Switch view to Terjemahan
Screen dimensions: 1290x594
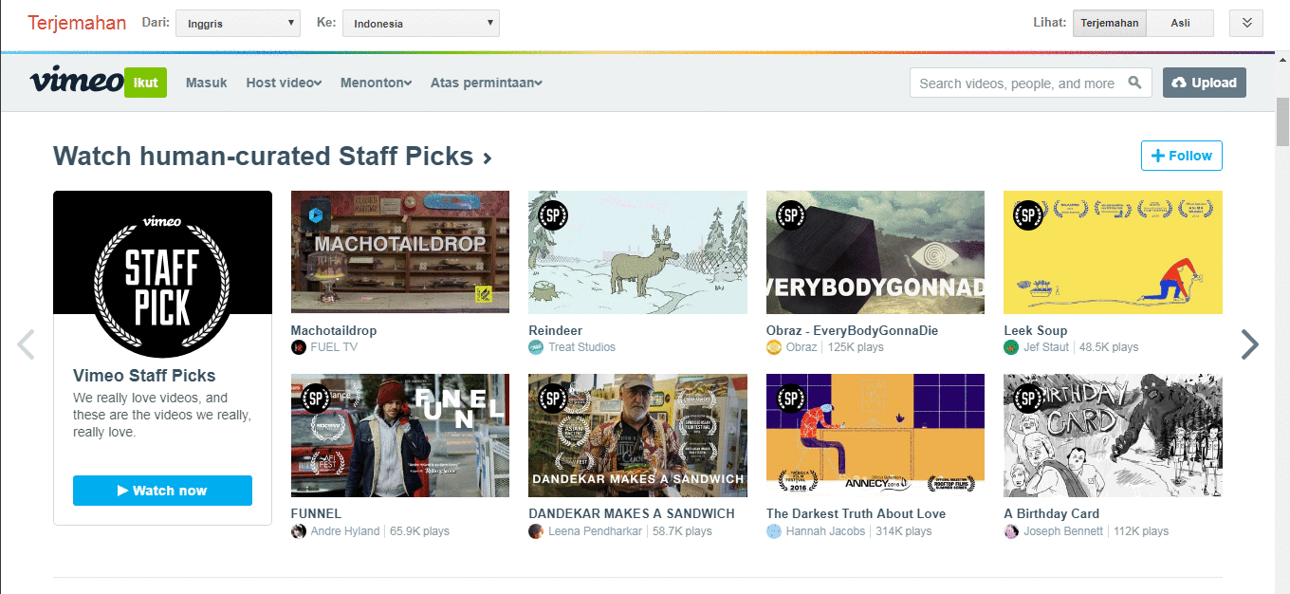tap(1110, 24)
